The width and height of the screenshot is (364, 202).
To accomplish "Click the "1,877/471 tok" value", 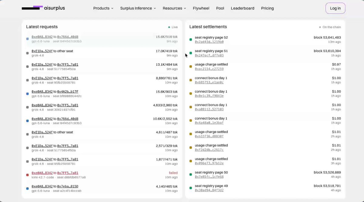I will coord(167,159).
